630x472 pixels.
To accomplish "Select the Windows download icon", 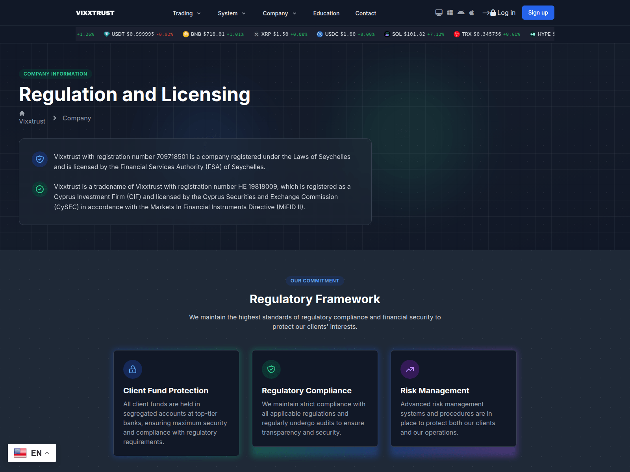I will tap(450, 13).
